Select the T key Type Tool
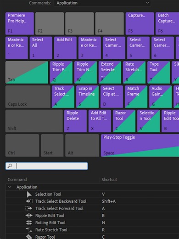This screenshot has height=239, width=179. pos(158,72)
